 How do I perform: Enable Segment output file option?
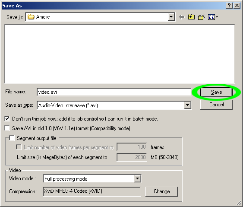tap(12, 138)
